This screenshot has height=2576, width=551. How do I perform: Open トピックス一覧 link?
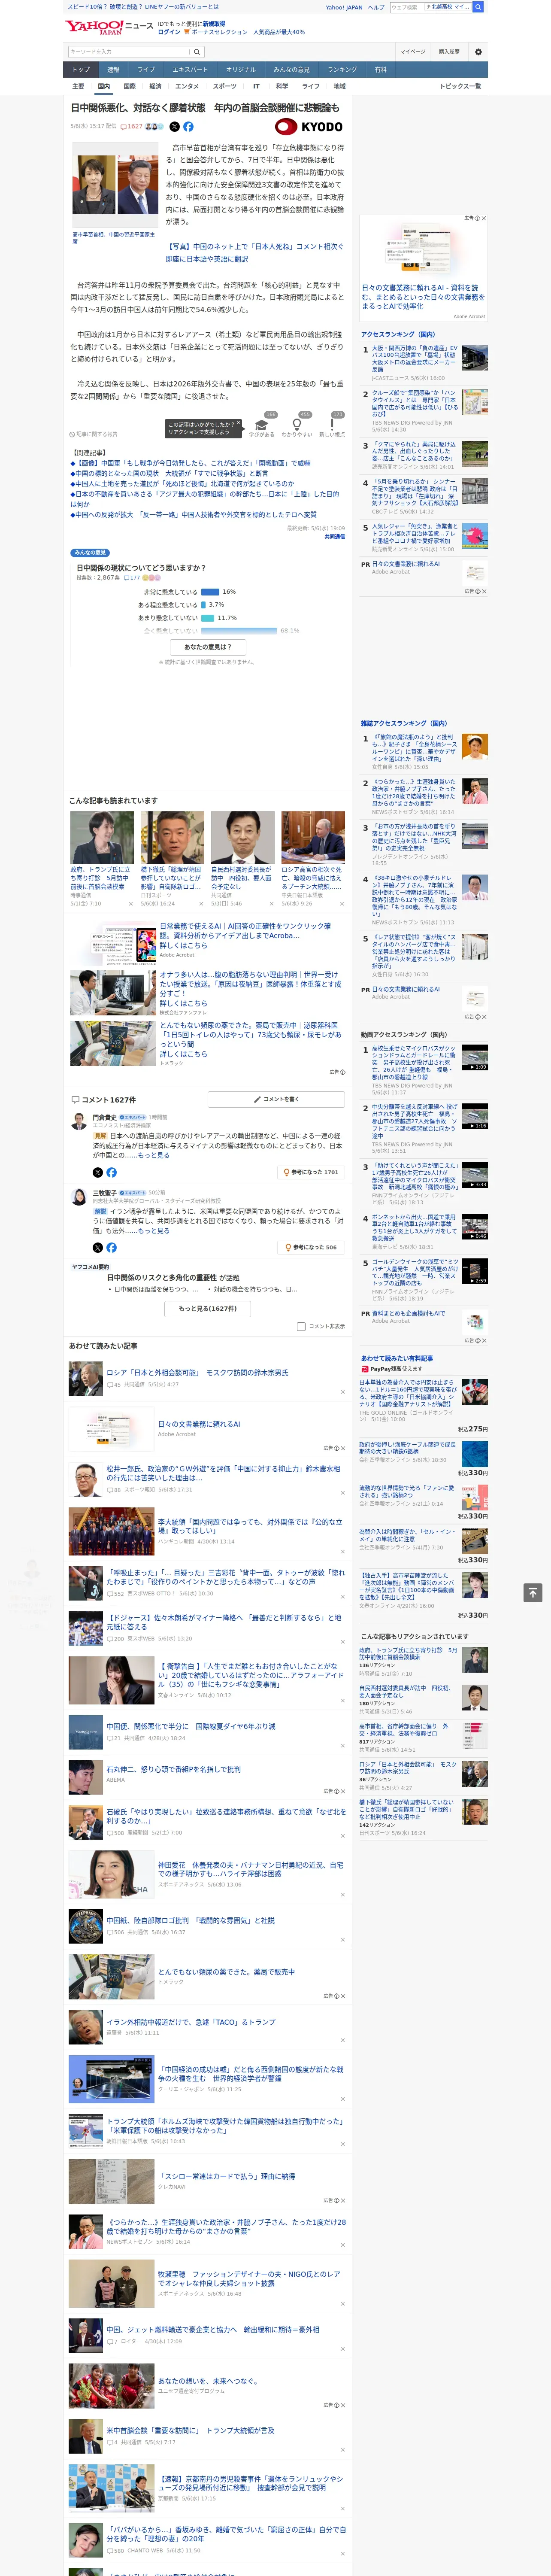(460, 86)
